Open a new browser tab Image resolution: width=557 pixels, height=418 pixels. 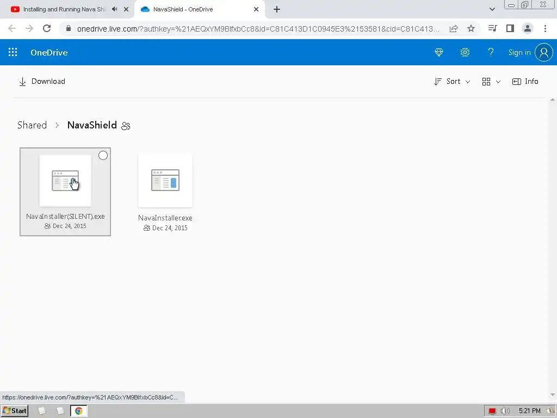pos(277,9)
